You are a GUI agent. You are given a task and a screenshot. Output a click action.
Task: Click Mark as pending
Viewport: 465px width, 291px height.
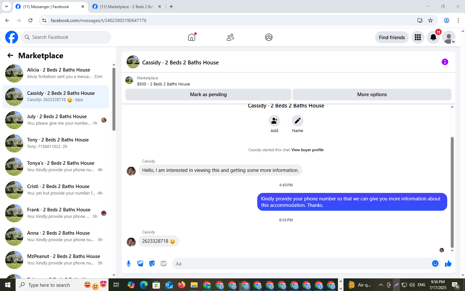tap(208, 95)
